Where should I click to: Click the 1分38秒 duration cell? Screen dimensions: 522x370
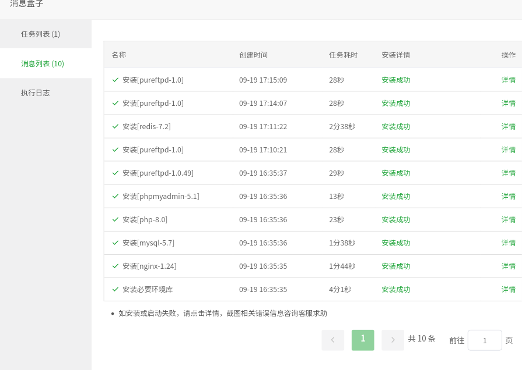tap(342, 243)
